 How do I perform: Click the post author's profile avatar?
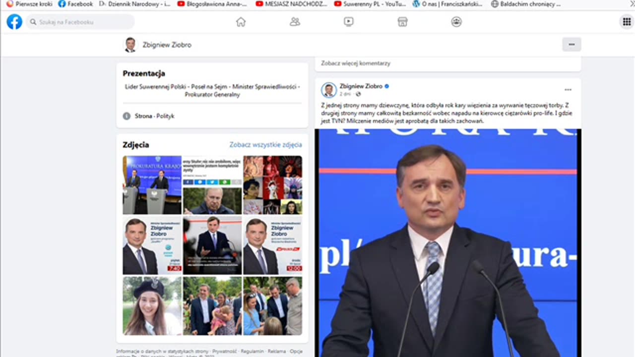click(x=328, y=90)
